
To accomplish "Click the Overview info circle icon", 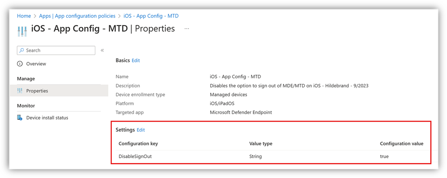I will (x=20, y=64).
